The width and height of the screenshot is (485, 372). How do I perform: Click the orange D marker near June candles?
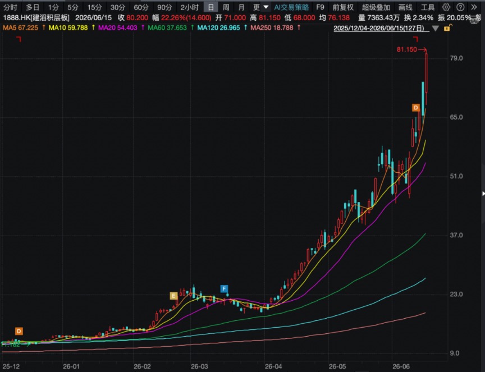(416, 108)
